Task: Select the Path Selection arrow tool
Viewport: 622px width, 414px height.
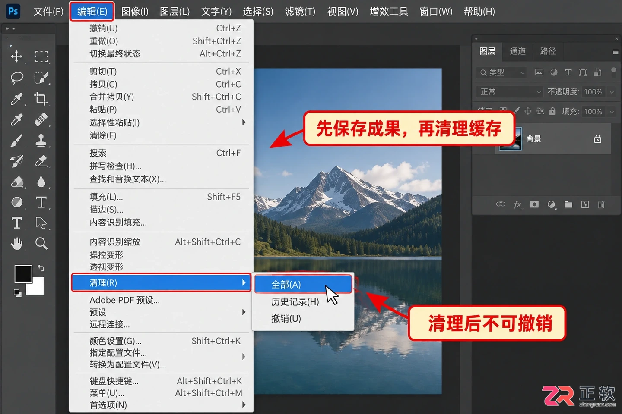Action: pyautogui.click(x=41, y=223)
